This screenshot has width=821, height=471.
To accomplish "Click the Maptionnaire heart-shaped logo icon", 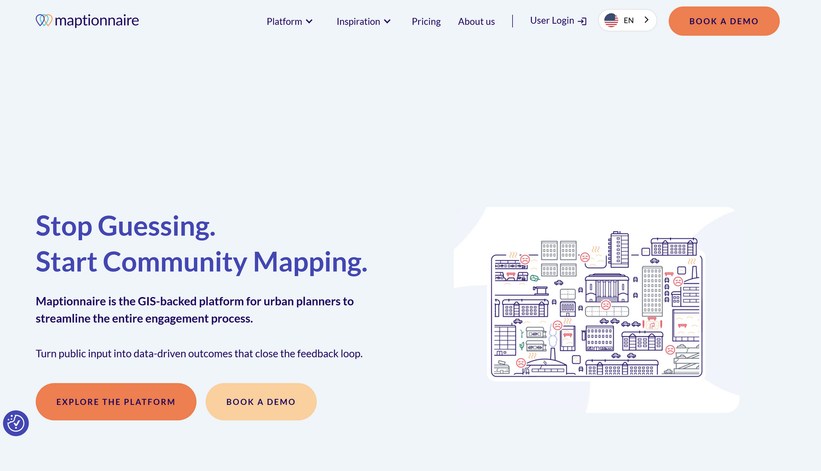I will point(44,20).
